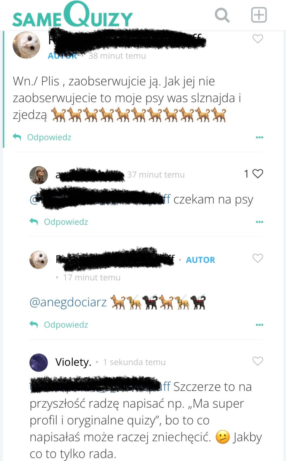The width and height of the screenshot is (286, 461).
Task: Click the reply arrow icon under first comment
Action: 17,137
